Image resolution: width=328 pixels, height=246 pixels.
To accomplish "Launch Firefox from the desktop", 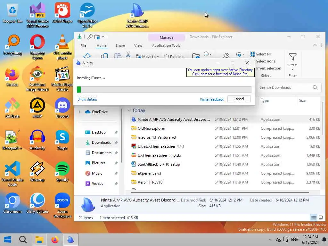I will click(12, 77).
